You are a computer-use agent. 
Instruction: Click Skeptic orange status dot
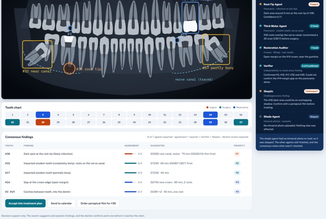(260, 91)
